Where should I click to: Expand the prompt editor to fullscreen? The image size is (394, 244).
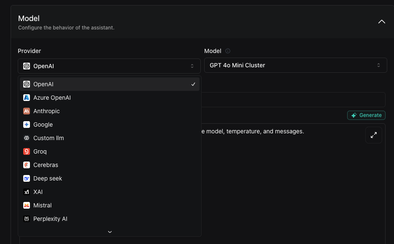[x=373, y=135]
